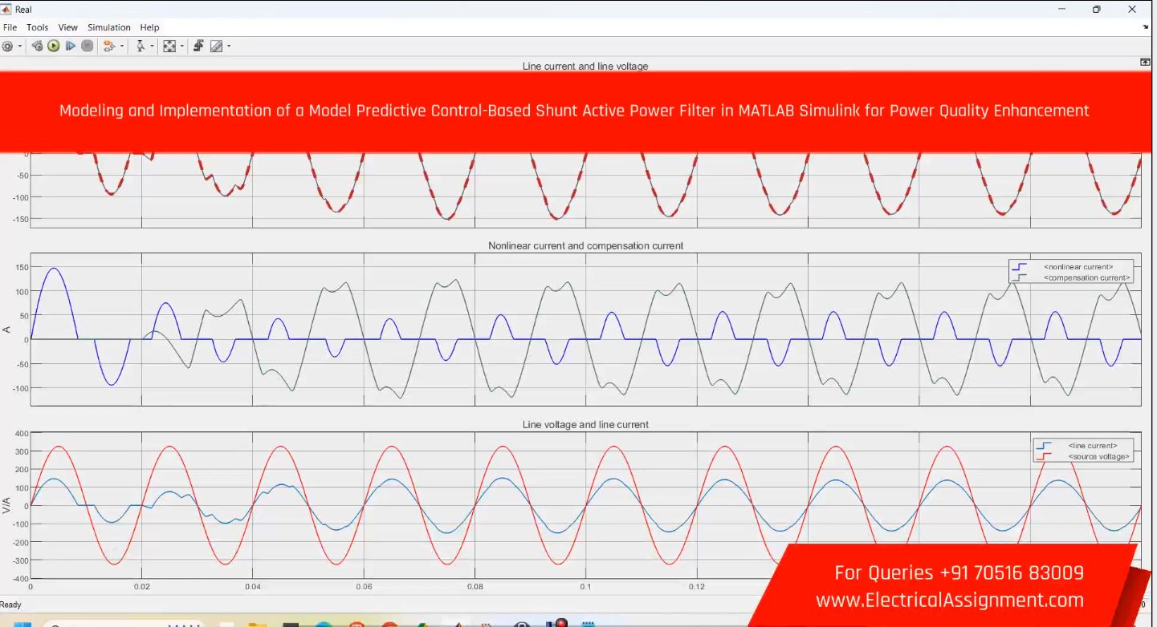Open dropdown arrow beside Scale axes icon

point(182,47)
